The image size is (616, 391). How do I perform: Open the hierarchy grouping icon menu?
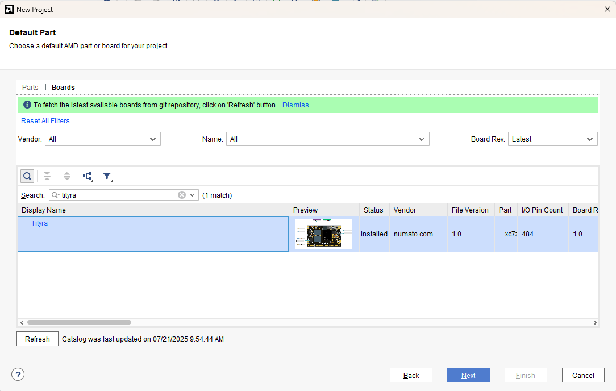click(88, 176)
